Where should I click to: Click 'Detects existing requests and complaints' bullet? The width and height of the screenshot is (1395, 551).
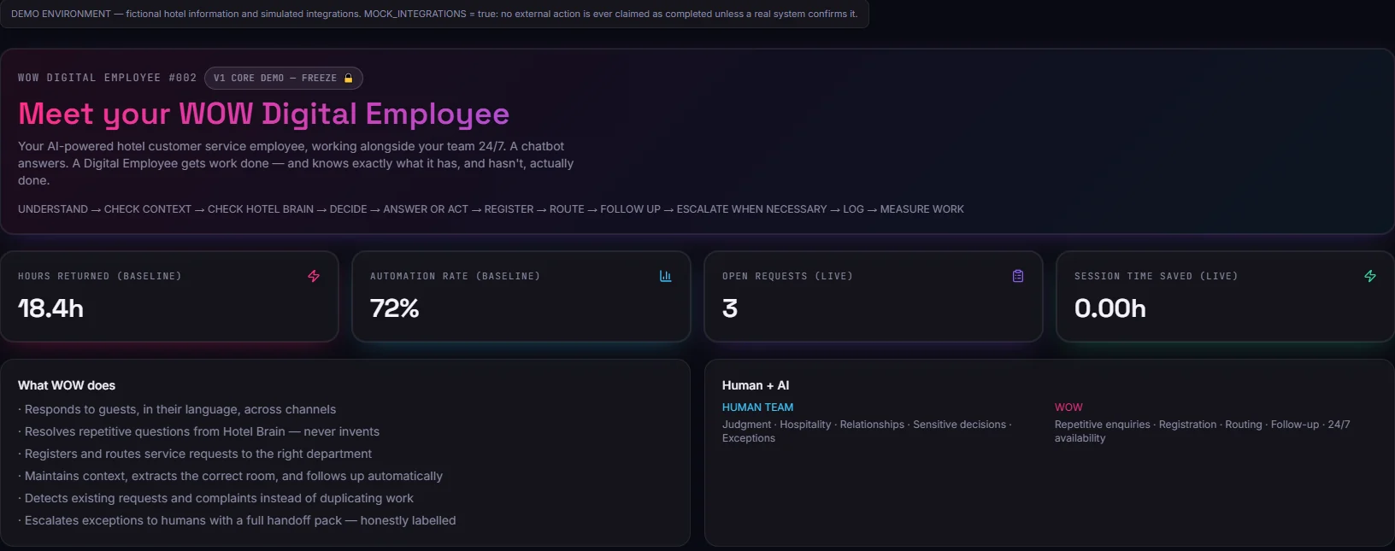215,498
